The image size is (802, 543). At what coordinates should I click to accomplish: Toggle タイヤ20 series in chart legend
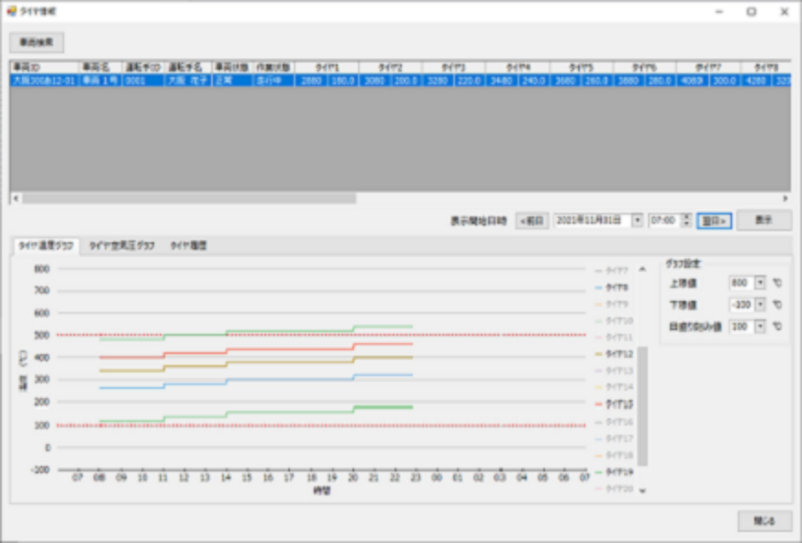(614, 489)
